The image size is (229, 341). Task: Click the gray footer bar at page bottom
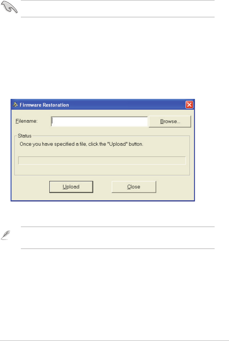coord(114,340)
